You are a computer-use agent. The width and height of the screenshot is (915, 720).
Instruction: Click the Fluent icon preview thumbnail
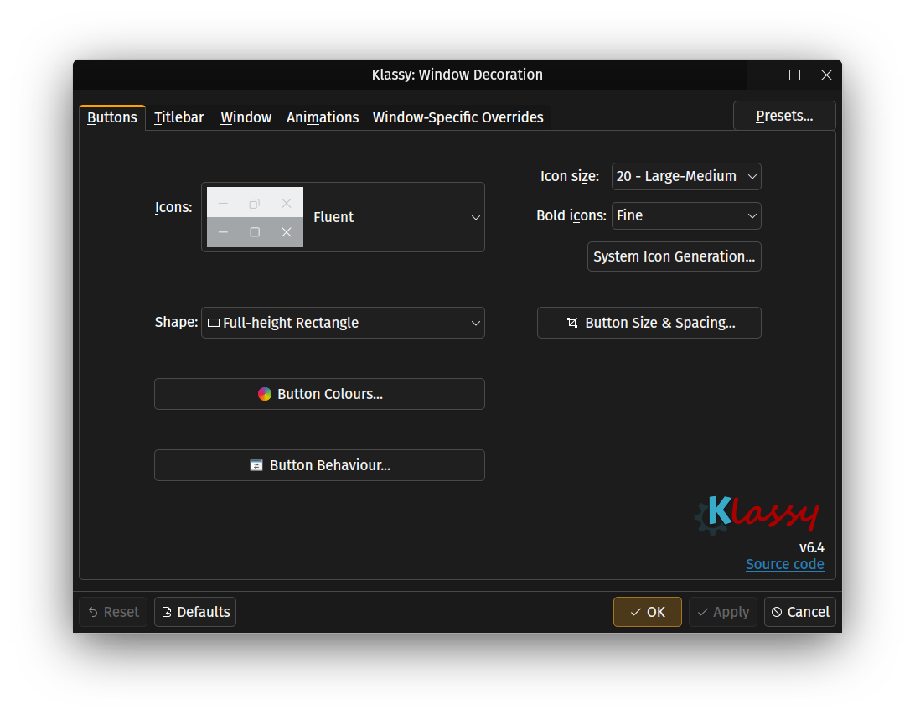pyautogui.click(x=255, y=217)
